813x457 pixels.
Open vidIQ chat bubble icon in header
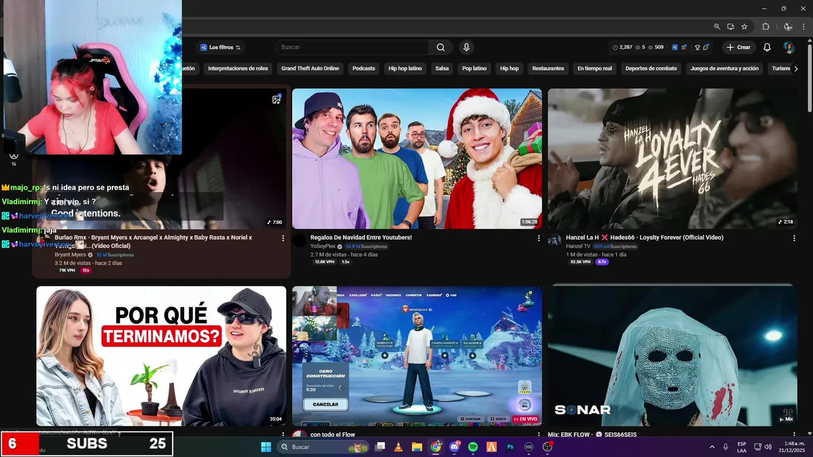pyautogui.click(x=706, y=47)
